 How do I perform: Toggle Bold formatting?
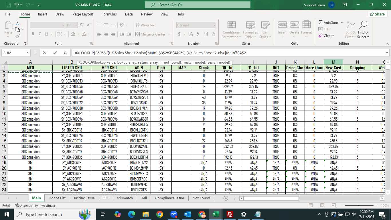[x=33, y=34]
